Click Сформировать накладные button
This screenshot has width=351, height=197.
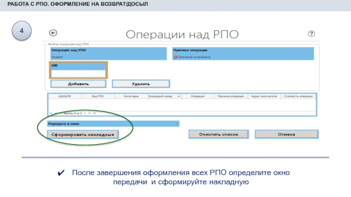click(x=83, y=135)
